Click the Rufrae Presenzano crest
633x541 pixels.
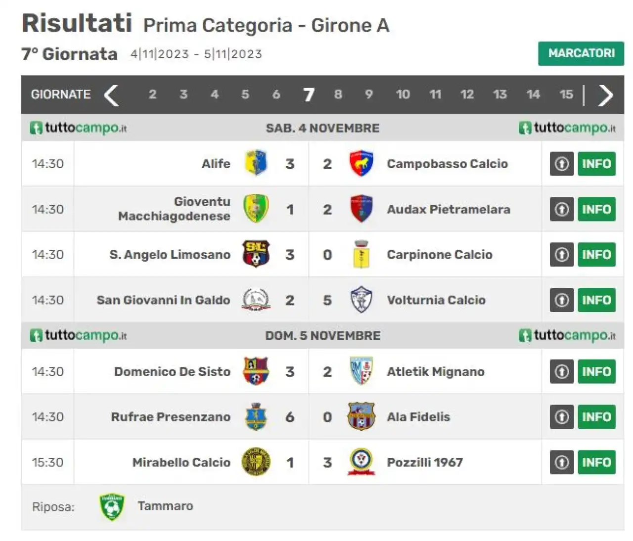[256, 416]
